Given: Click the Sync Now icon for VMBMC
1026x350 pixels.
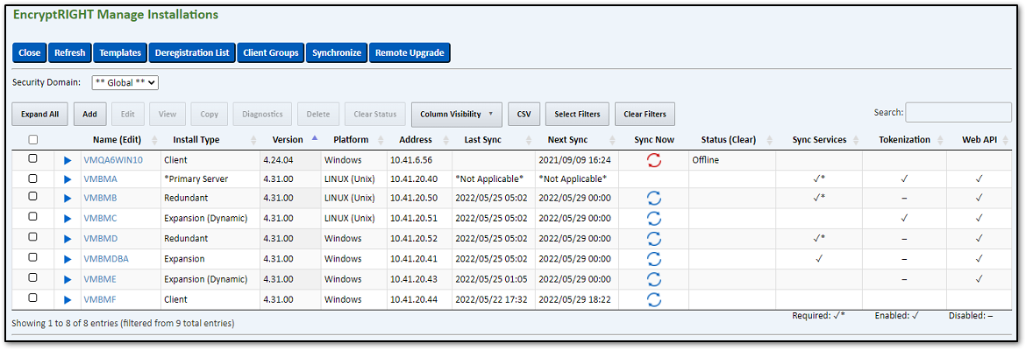Looking at the screenshot, I should pyautogui.click(x=653, y=219).
